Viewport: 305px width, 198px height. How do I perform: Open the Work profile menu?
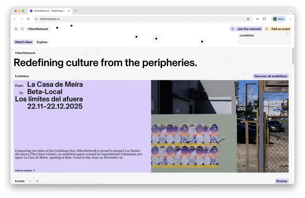pyautogui.click(x=279, y=19)
